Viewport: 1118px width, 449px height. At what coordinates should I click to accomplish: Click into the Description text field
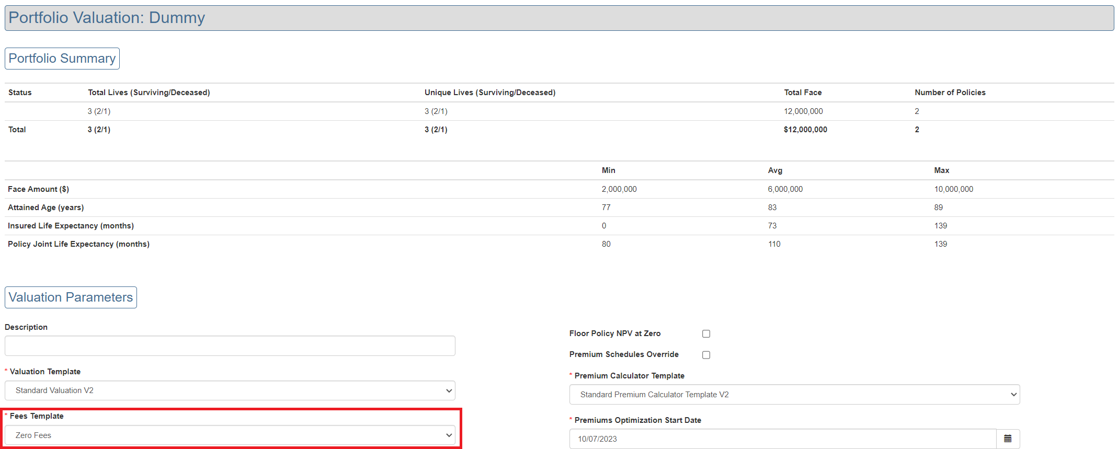pyautogui.click(x=230, y=346)
